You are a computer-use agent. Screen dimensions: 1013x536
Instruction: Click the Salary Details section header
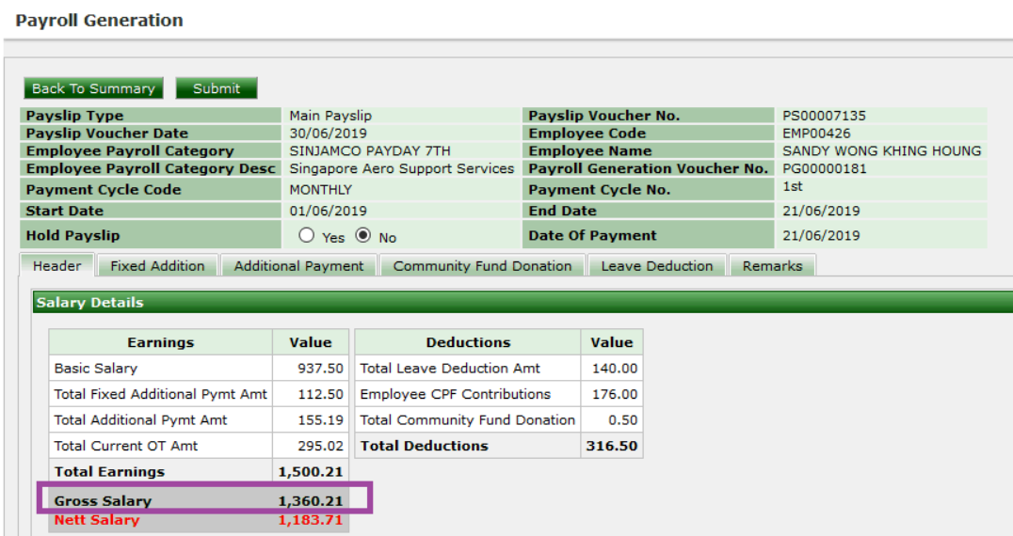(x=523, y=303)
